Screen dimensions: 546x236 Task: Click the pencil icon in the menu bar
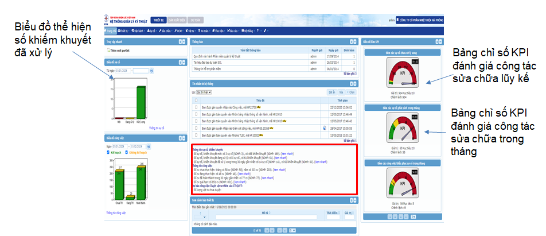click(x=264, y=30)
